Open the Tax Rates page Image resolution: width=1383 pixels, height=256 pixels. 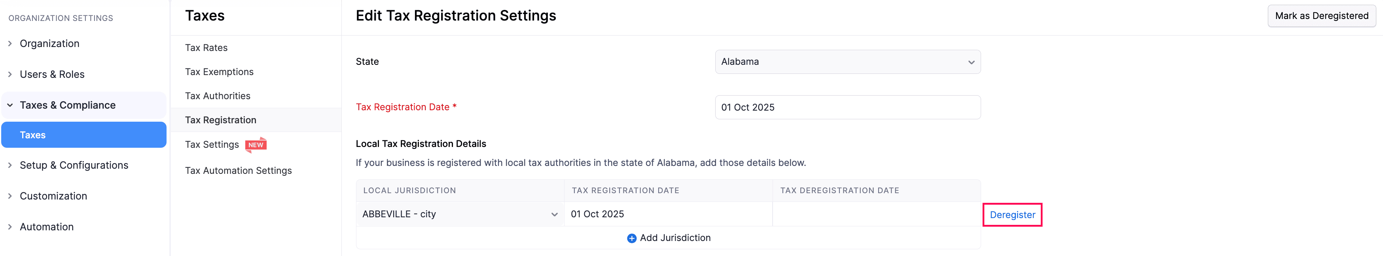click(x=206, y=47)
